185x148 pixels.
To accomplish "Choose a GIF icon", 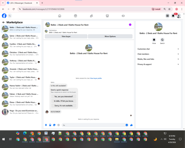I will coord(58,125).
